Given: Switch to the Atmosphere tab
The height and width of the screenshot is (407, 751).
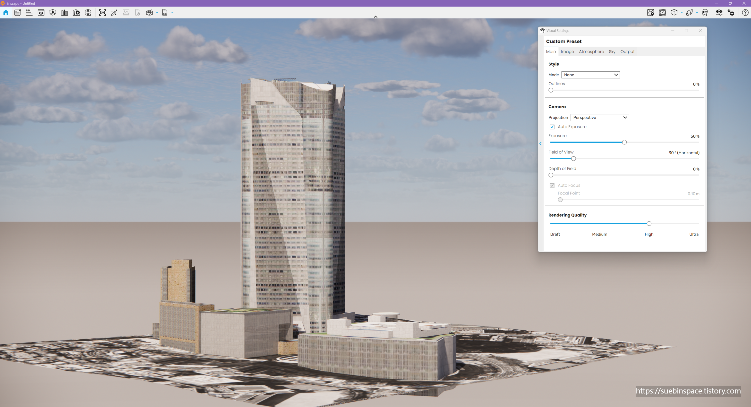Looking at the screenshot, I should (591, 52).
